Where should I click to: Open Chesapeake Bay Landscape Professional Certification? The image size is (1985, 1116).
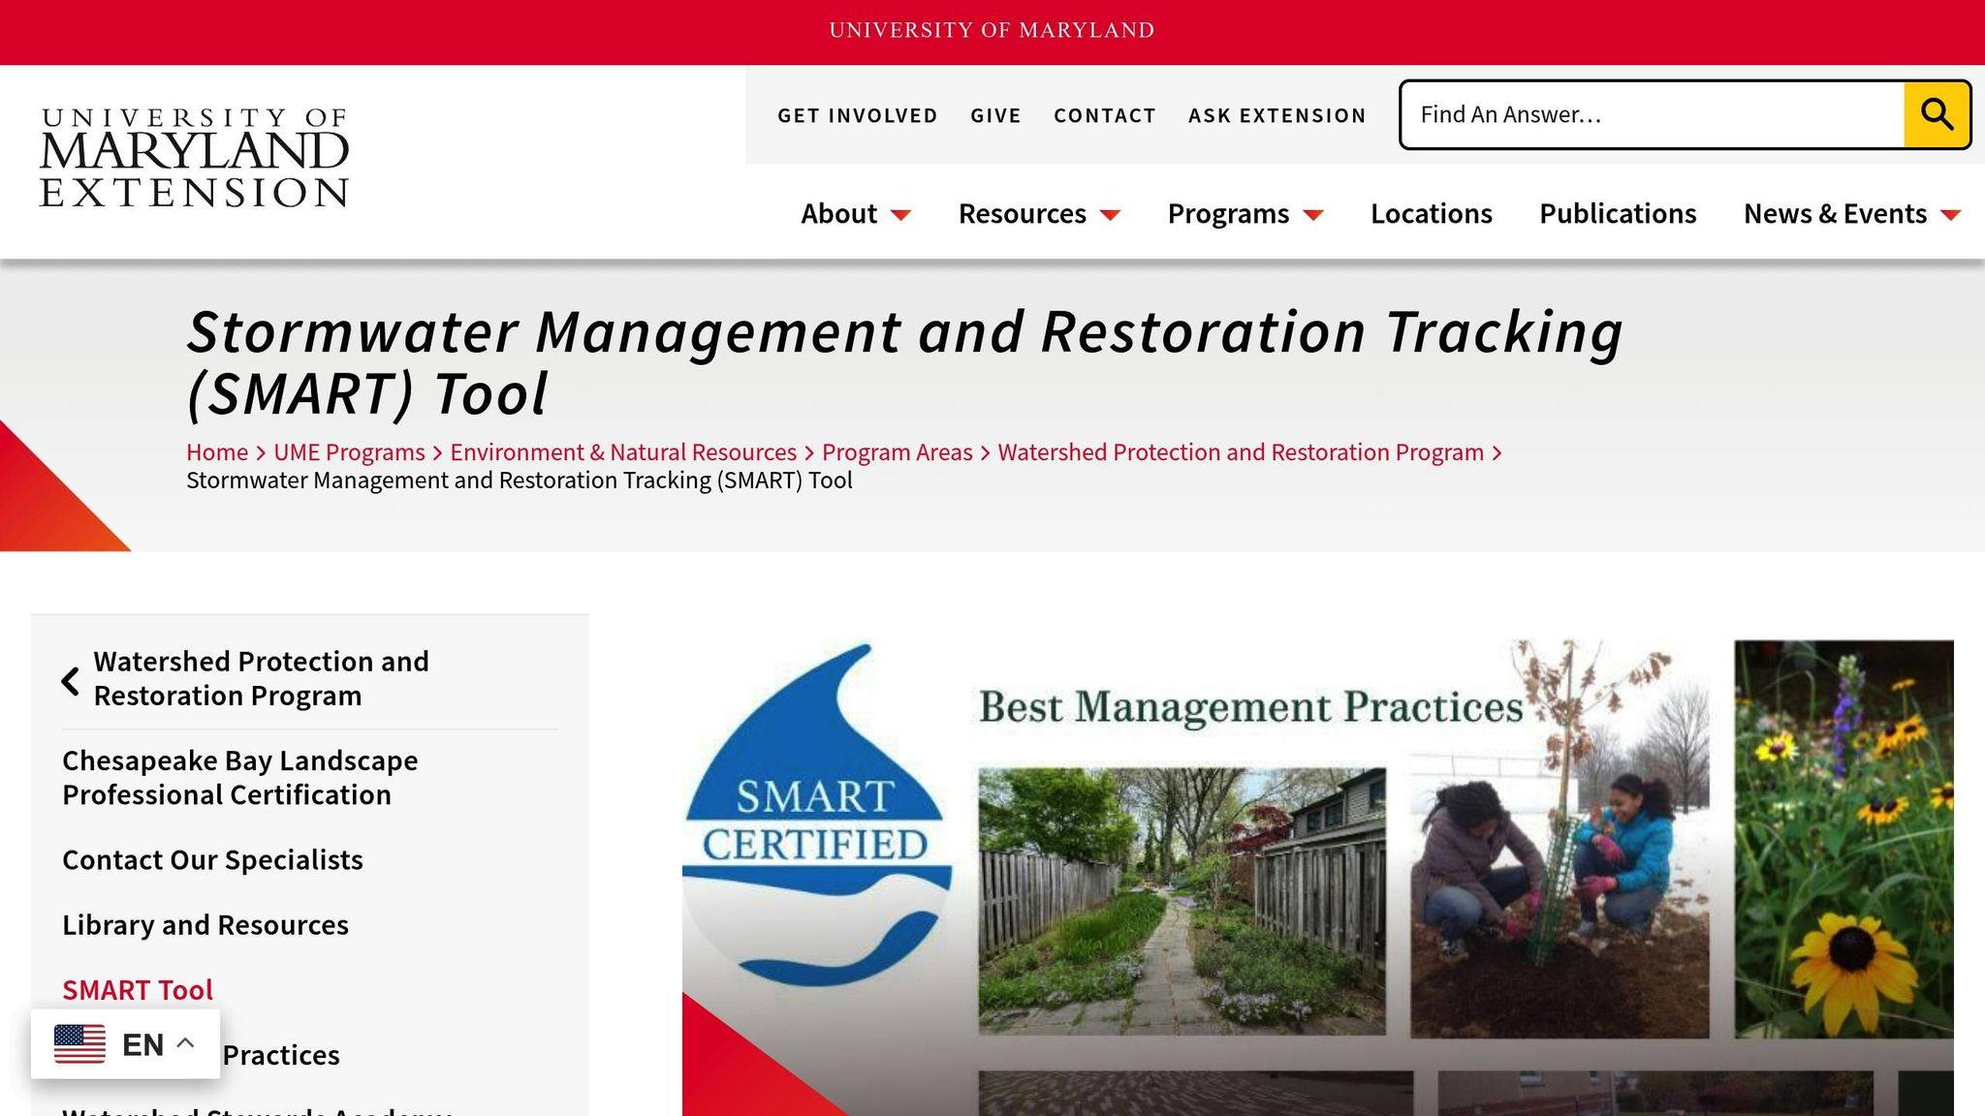tap(239, 778)
